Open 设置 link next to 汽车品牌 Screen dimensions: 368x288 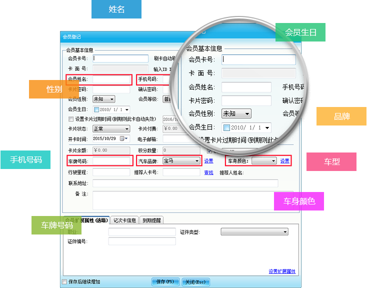point(208,161)
